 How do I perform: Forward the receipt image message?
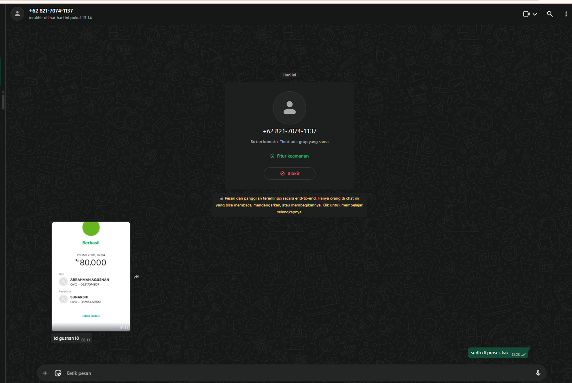tap(137, 277)
